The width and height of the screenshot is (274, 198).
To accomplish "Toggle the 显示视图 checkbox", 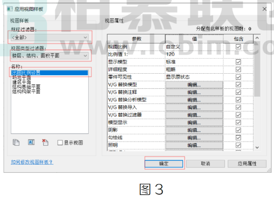I will 60,143.
